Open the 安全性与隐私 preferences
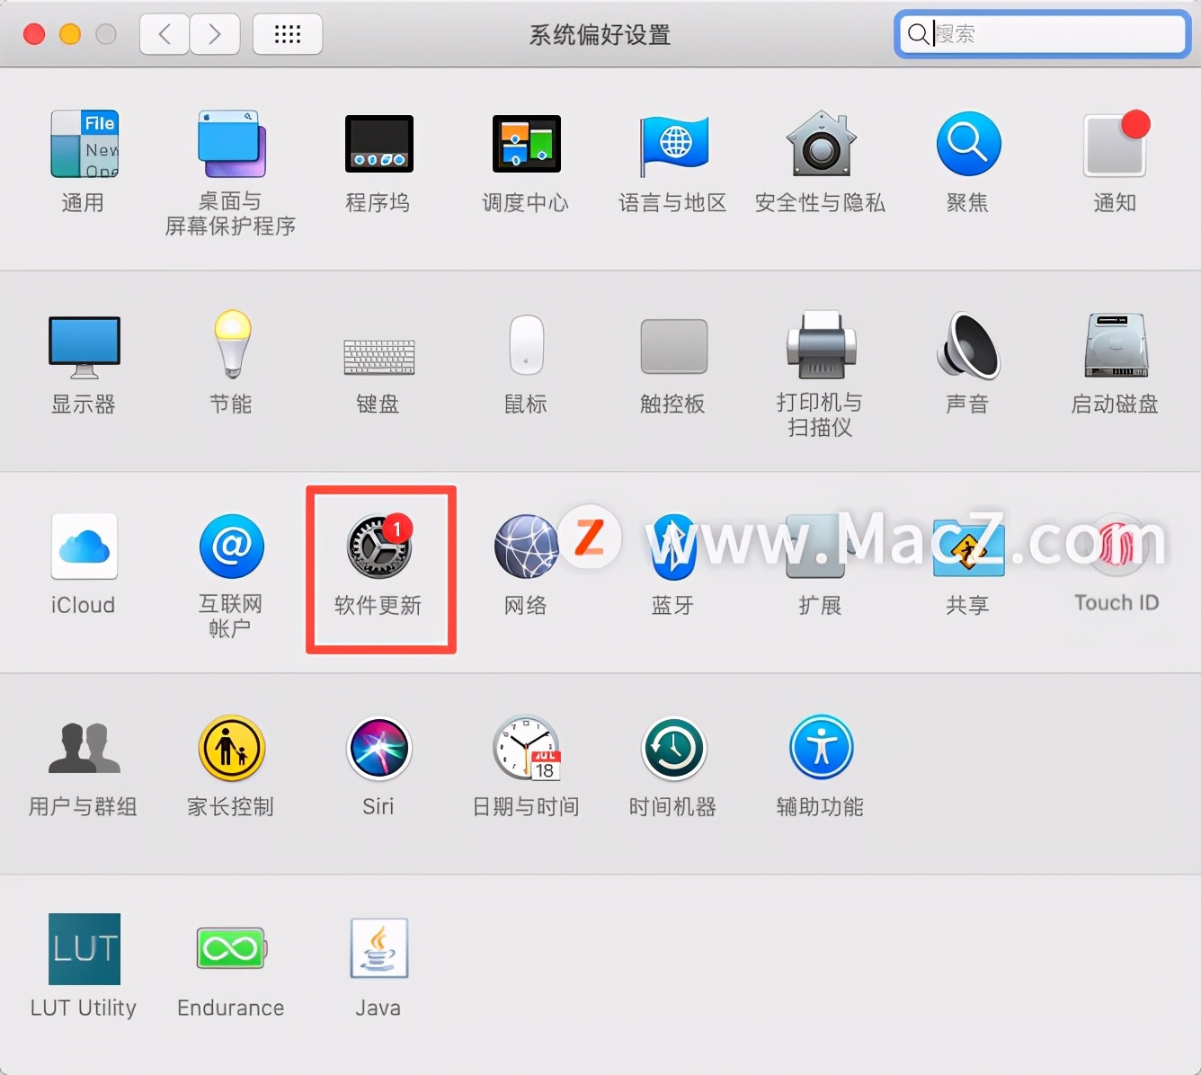 pyautogui.click(x=820, y=146)
